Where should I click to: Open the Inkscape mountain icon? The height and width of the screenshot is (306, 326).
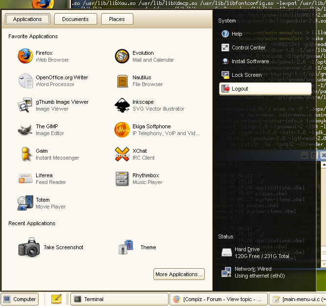coord(122,105)
